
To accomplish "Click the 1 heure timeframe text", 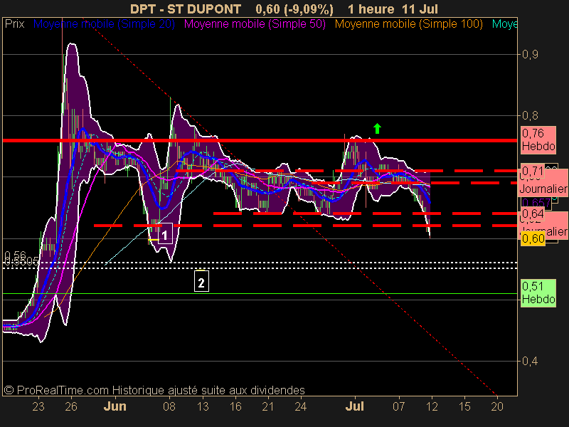I will pyautogui.click(x=371, y=9).
